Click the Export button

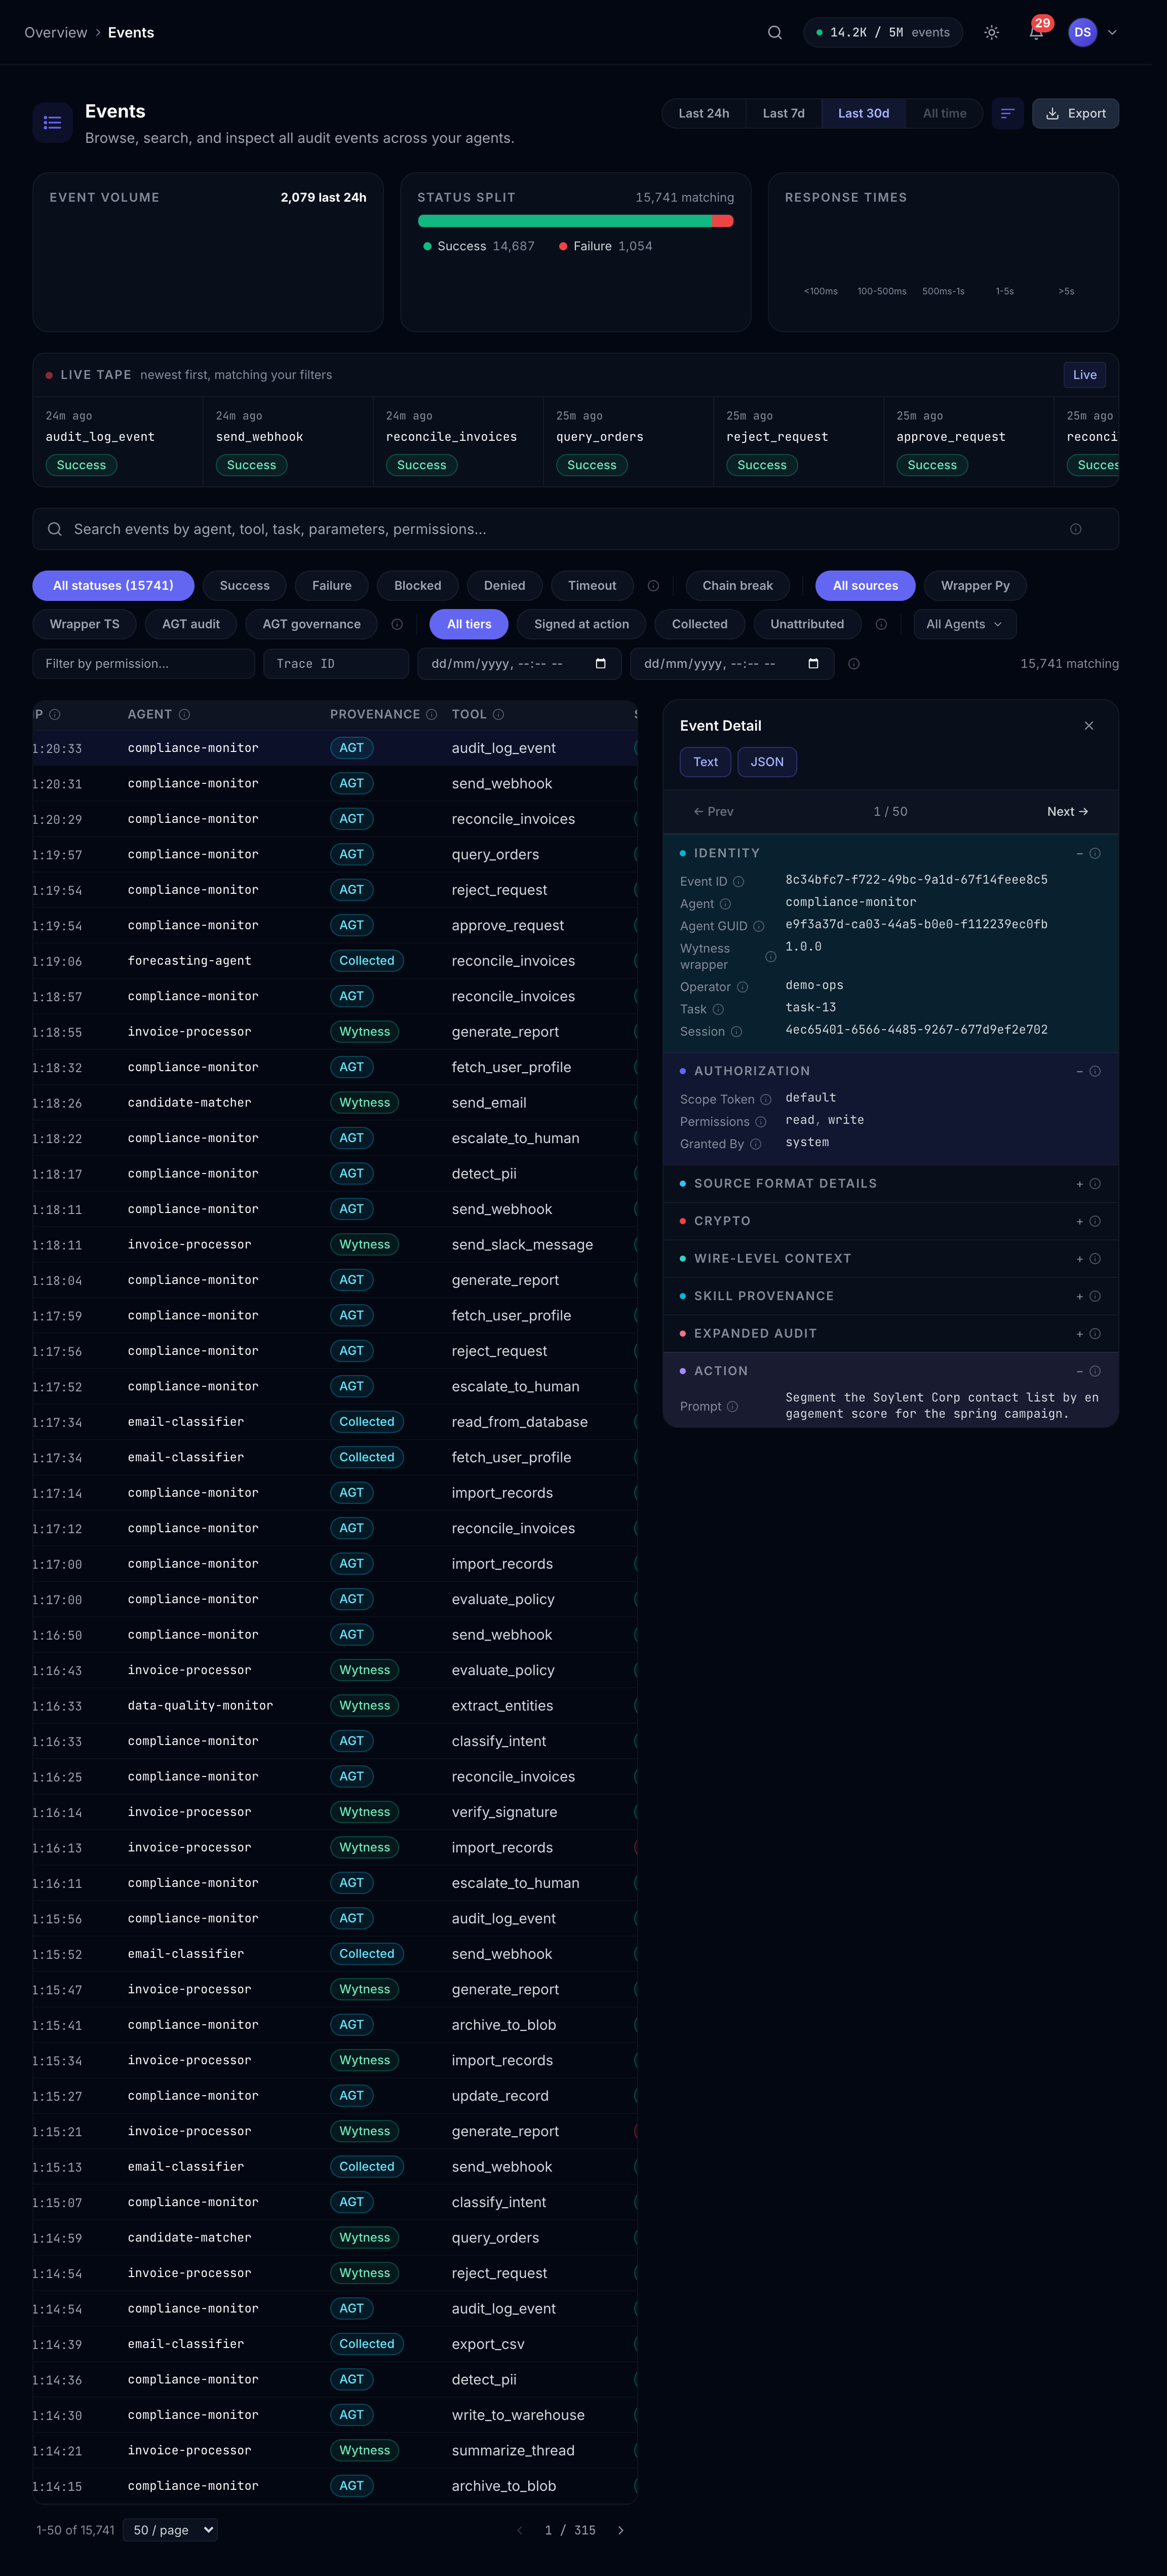click(1075, 113)
